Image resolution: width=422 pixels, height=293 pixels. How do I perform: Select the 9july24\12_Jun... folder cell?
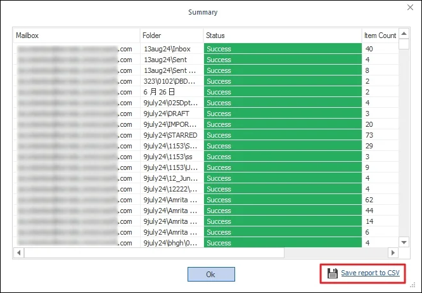(x=172, y=178)
